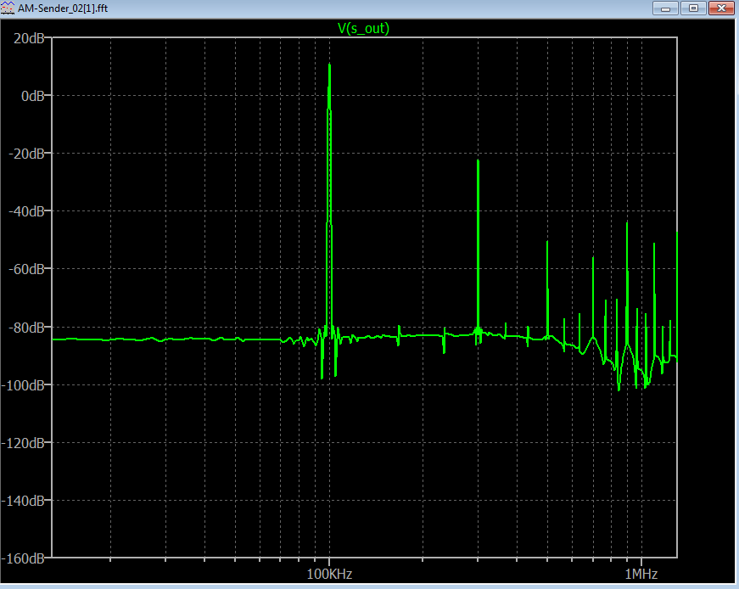Click the 20dB label on vertical axis
Viewport: 739px width, 589px height.
coord(28,38)
